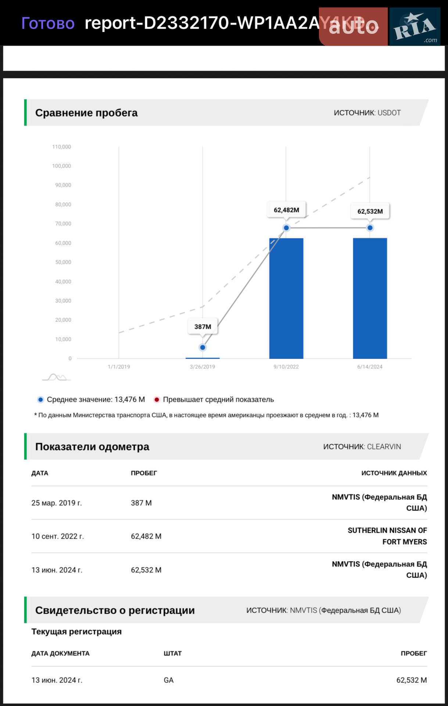Screen dimensions: 448x706
Task: Click the blue average value legend dot
Action: point(41,399)
